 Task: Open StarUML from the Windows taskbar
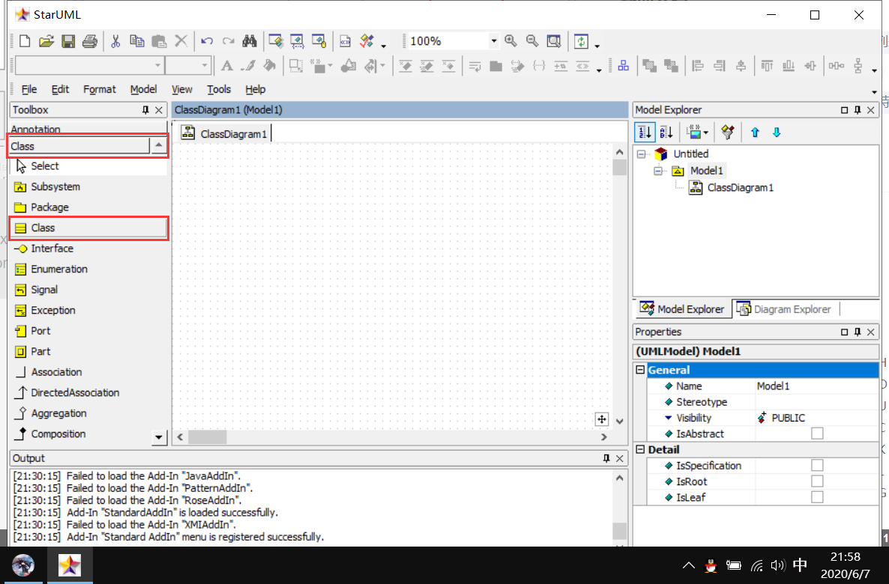point(70,565)
